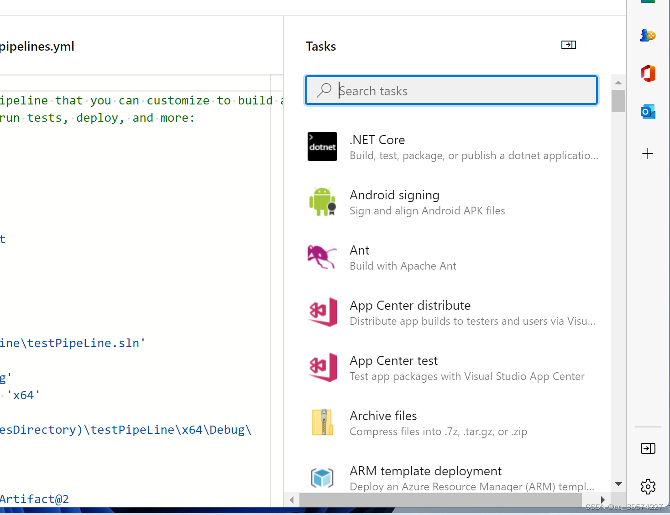This screenshot has width=670, height=515.
Task: Open App Center test task
Action: pyautogui.click(x=452, y=368)
